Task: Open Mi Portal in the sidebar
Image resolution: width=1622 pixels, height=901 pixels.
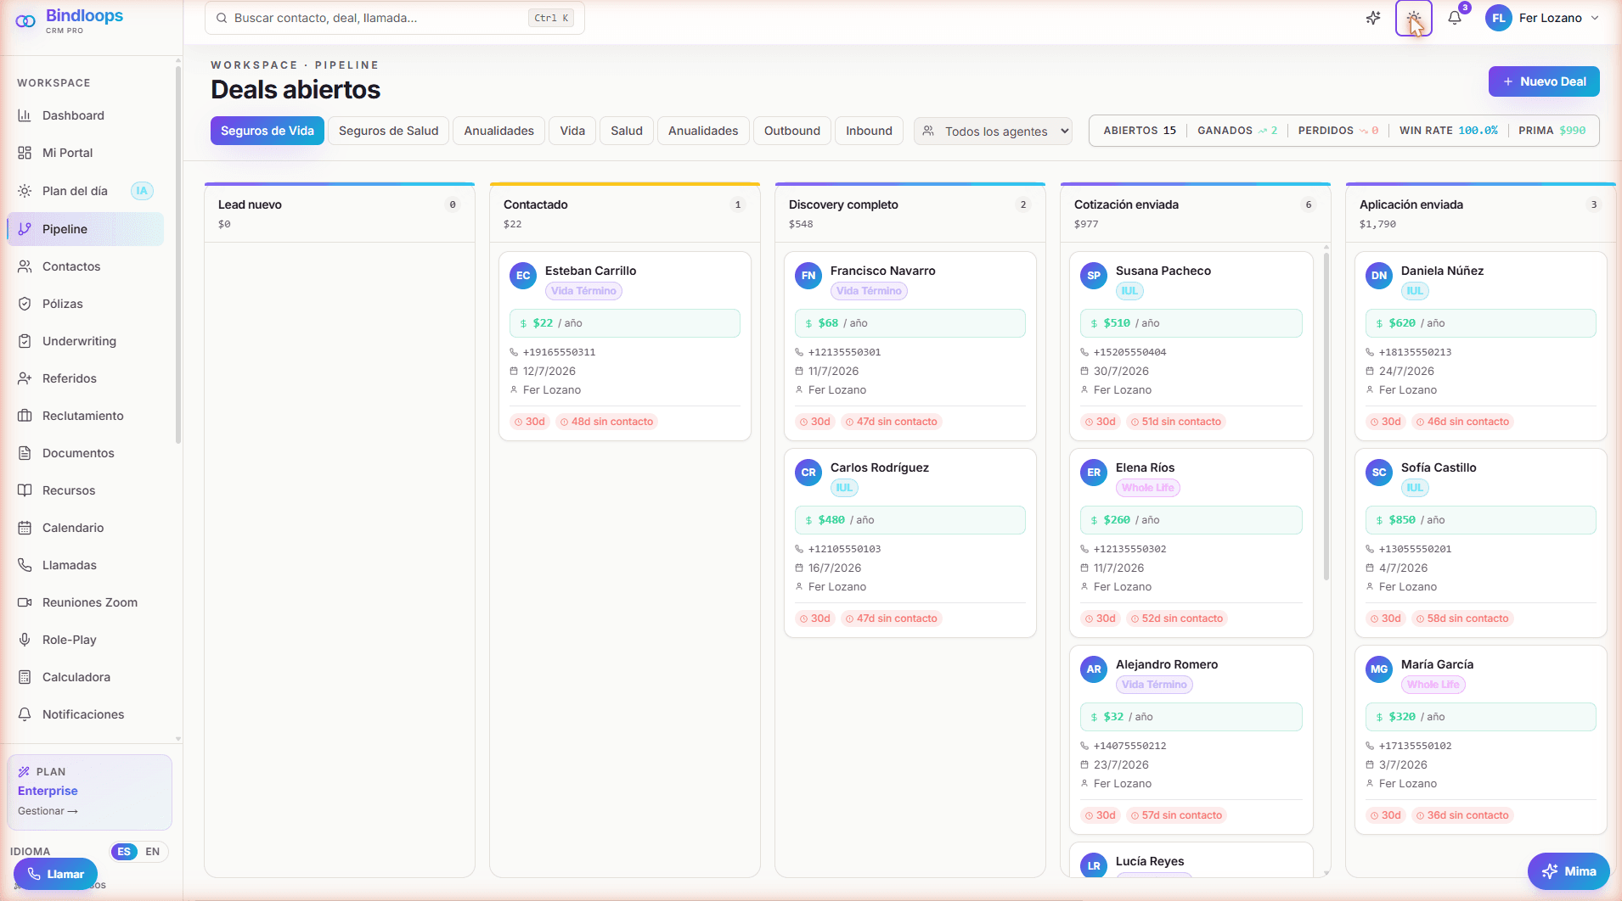Action: click(x=85, y=153)
